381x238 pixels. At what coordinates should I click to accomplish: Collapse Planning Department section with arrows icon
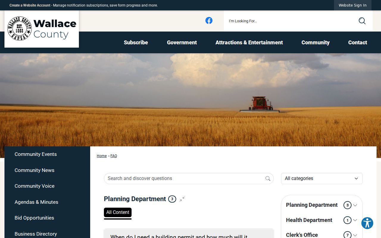tap(182, 199)
